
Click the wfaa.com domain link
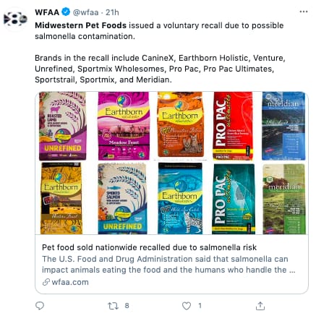tap(70, 282)
